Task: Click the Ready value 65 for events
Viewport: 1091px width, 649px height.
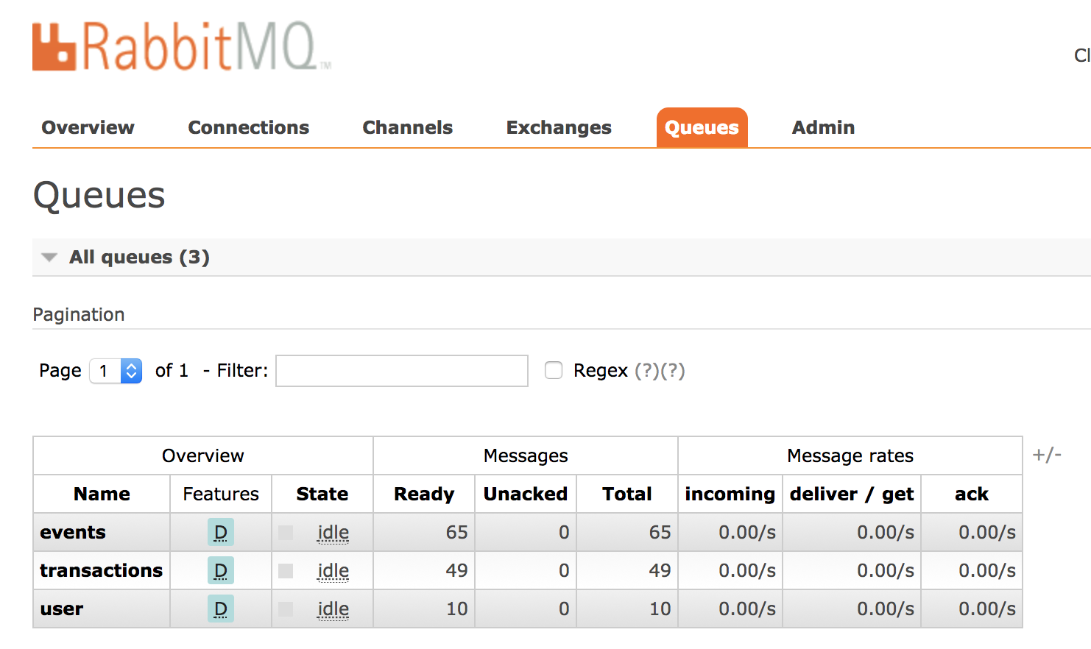Action: (x=456, y=532)
